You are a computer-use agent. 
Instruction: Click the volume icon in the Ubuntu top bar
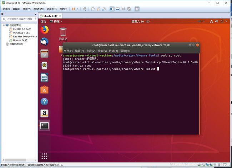coord(217,21)
